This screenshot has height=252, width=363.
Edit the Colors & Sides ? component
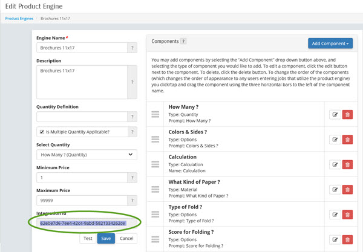click(x=335, y=140)
